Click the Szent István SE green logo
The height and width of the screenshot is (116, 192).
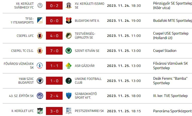coord(69,51)
